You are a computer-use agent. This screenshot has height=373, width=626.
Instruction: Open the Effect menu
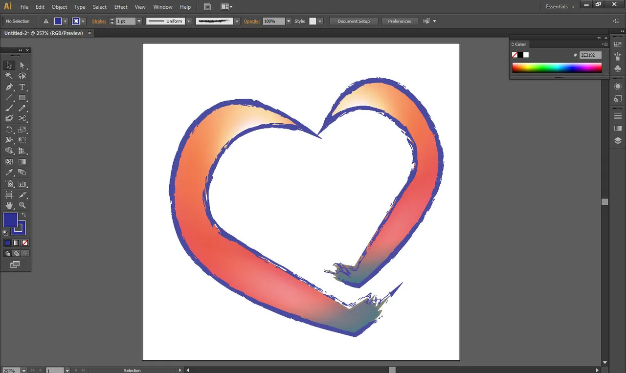tap(121, 7)
